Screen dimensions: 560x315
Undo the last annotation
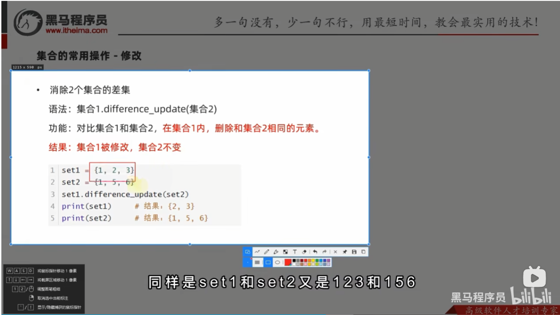315,252
